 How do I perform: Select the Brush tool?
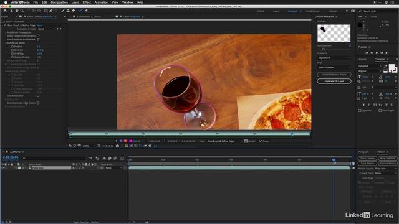point(63,11)
